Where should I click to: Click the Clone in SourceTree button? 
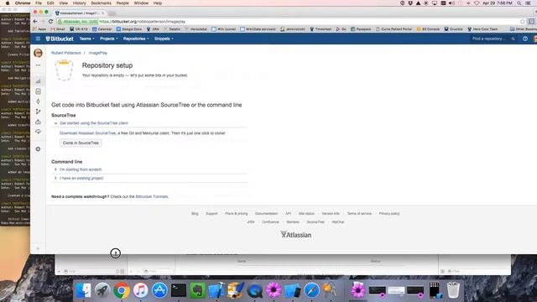[x=81, y=143]
